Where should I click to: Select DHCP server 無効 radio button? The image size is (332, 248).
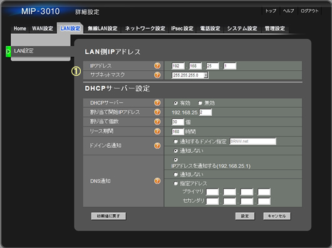coord(200,103)
